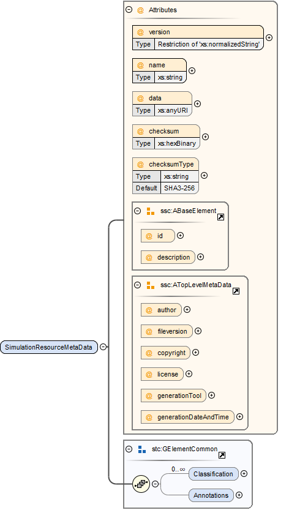
Task: Select the sequence compositor icon
Action: 141,484
